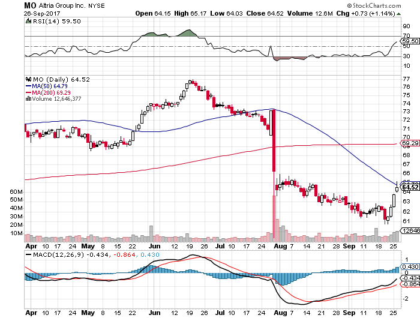Screen dimensions: 420x318
Task: Click the 12646 volume tag on right axis
Action: coord(409,230)
